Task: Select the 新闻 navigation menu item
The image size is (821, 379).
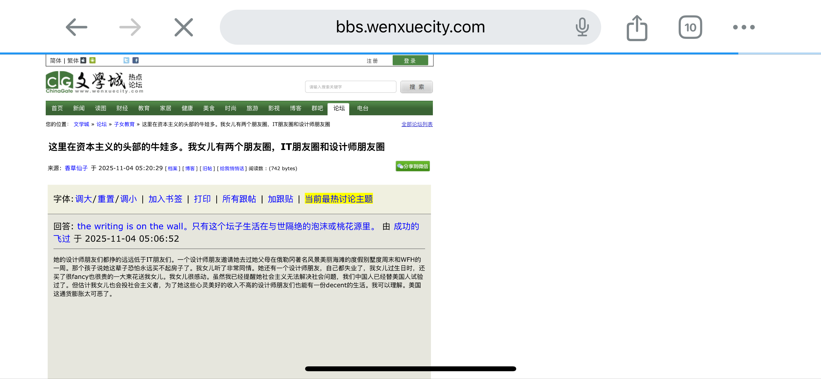Action: tap(79, 108)
